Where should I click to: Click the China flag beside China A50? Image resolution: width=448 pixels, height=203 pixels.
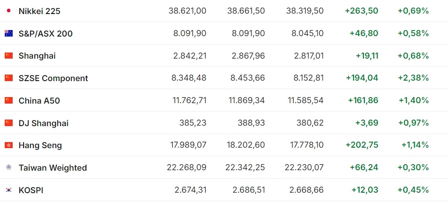(8, 100)
